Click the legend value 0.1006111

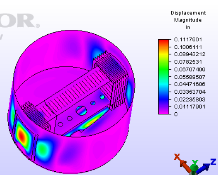[x=188, y=47]
